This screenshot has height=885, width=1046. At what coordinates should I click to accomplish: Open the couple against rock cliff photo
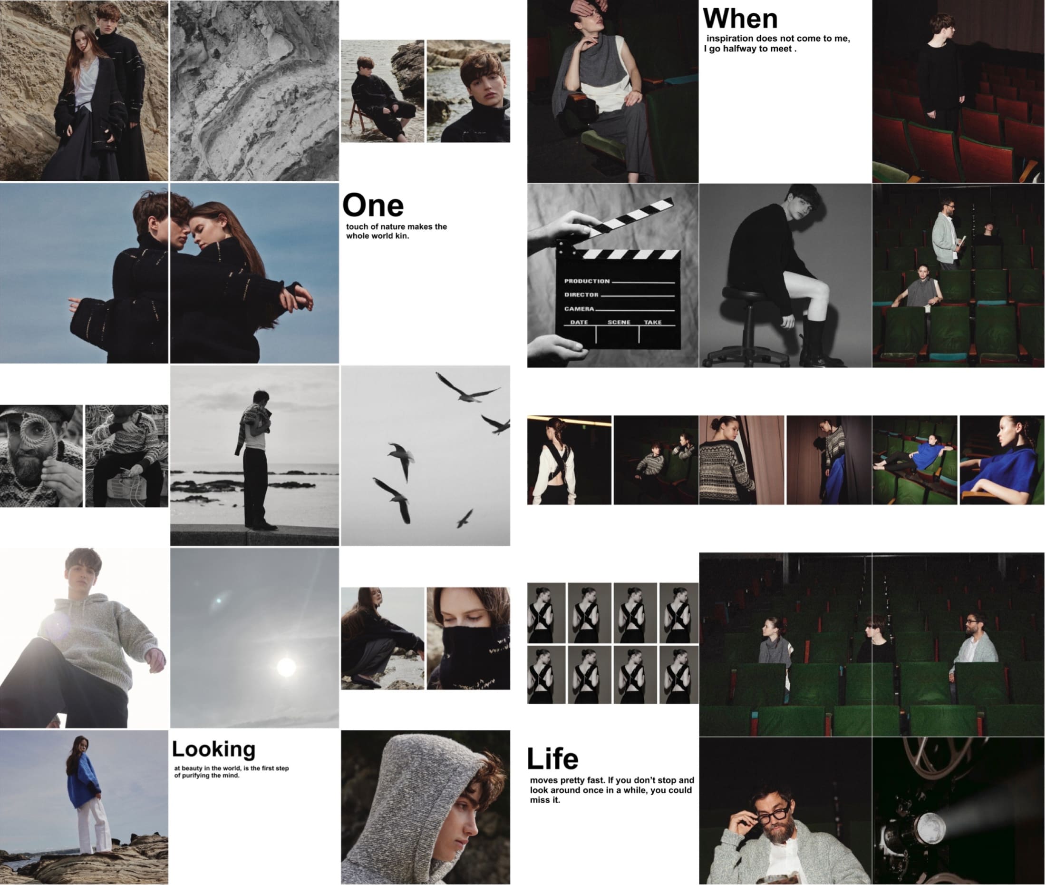pos(84,90)
